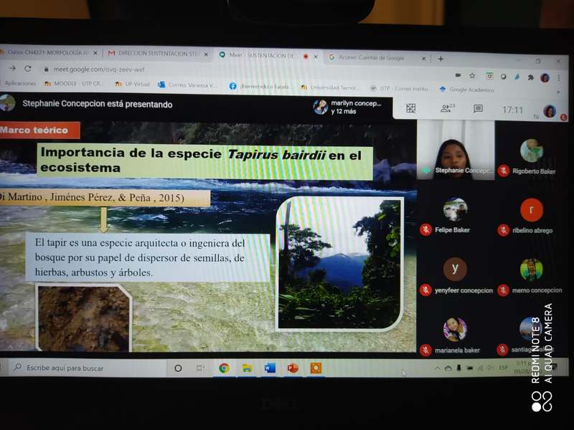Viewport: 574px width, 430px height.
Task: Open File Explorer from taskbar
Action: click(x=247, y=368)
